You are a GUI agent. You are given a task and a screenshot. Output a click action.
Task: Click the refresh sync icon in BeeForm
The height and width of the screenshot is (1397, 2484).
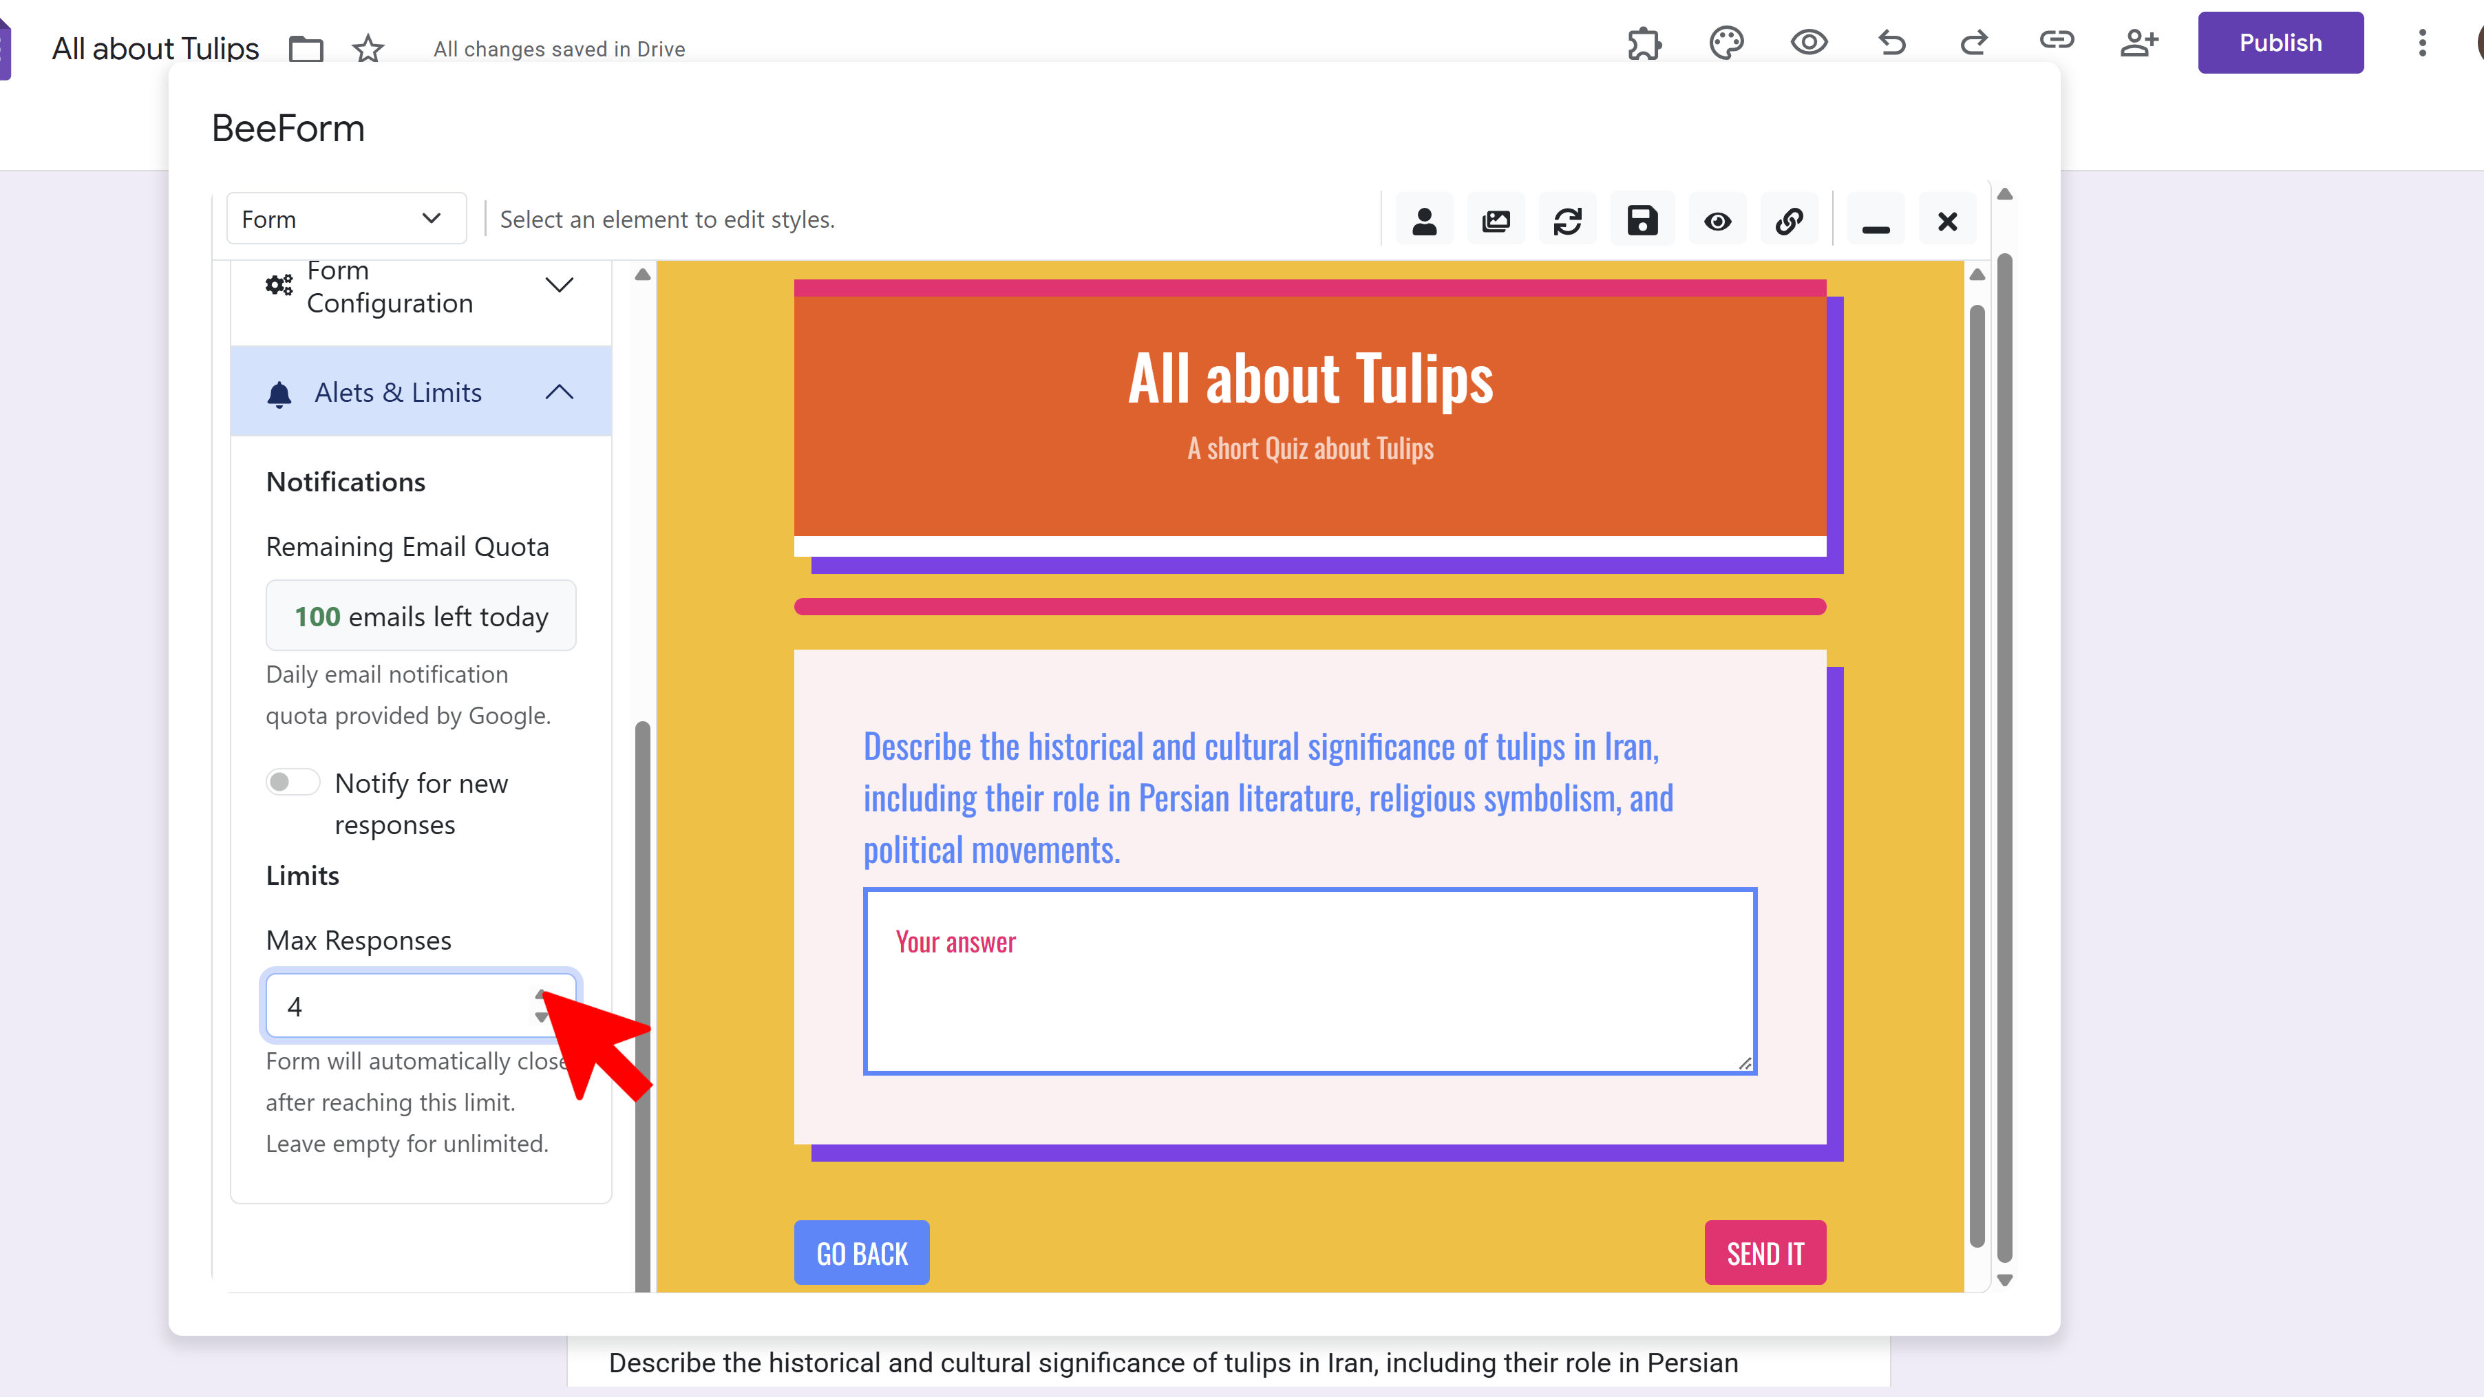click(x=1568, y=221)
